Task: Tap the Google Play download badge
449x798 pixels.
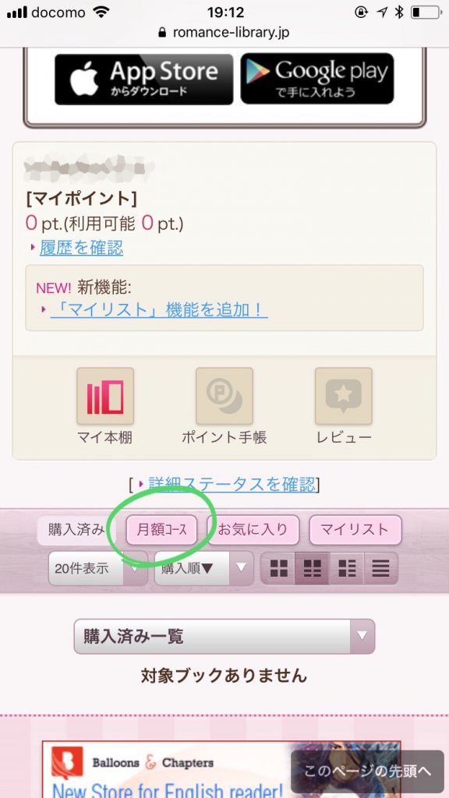Action: tap(317, 79)
